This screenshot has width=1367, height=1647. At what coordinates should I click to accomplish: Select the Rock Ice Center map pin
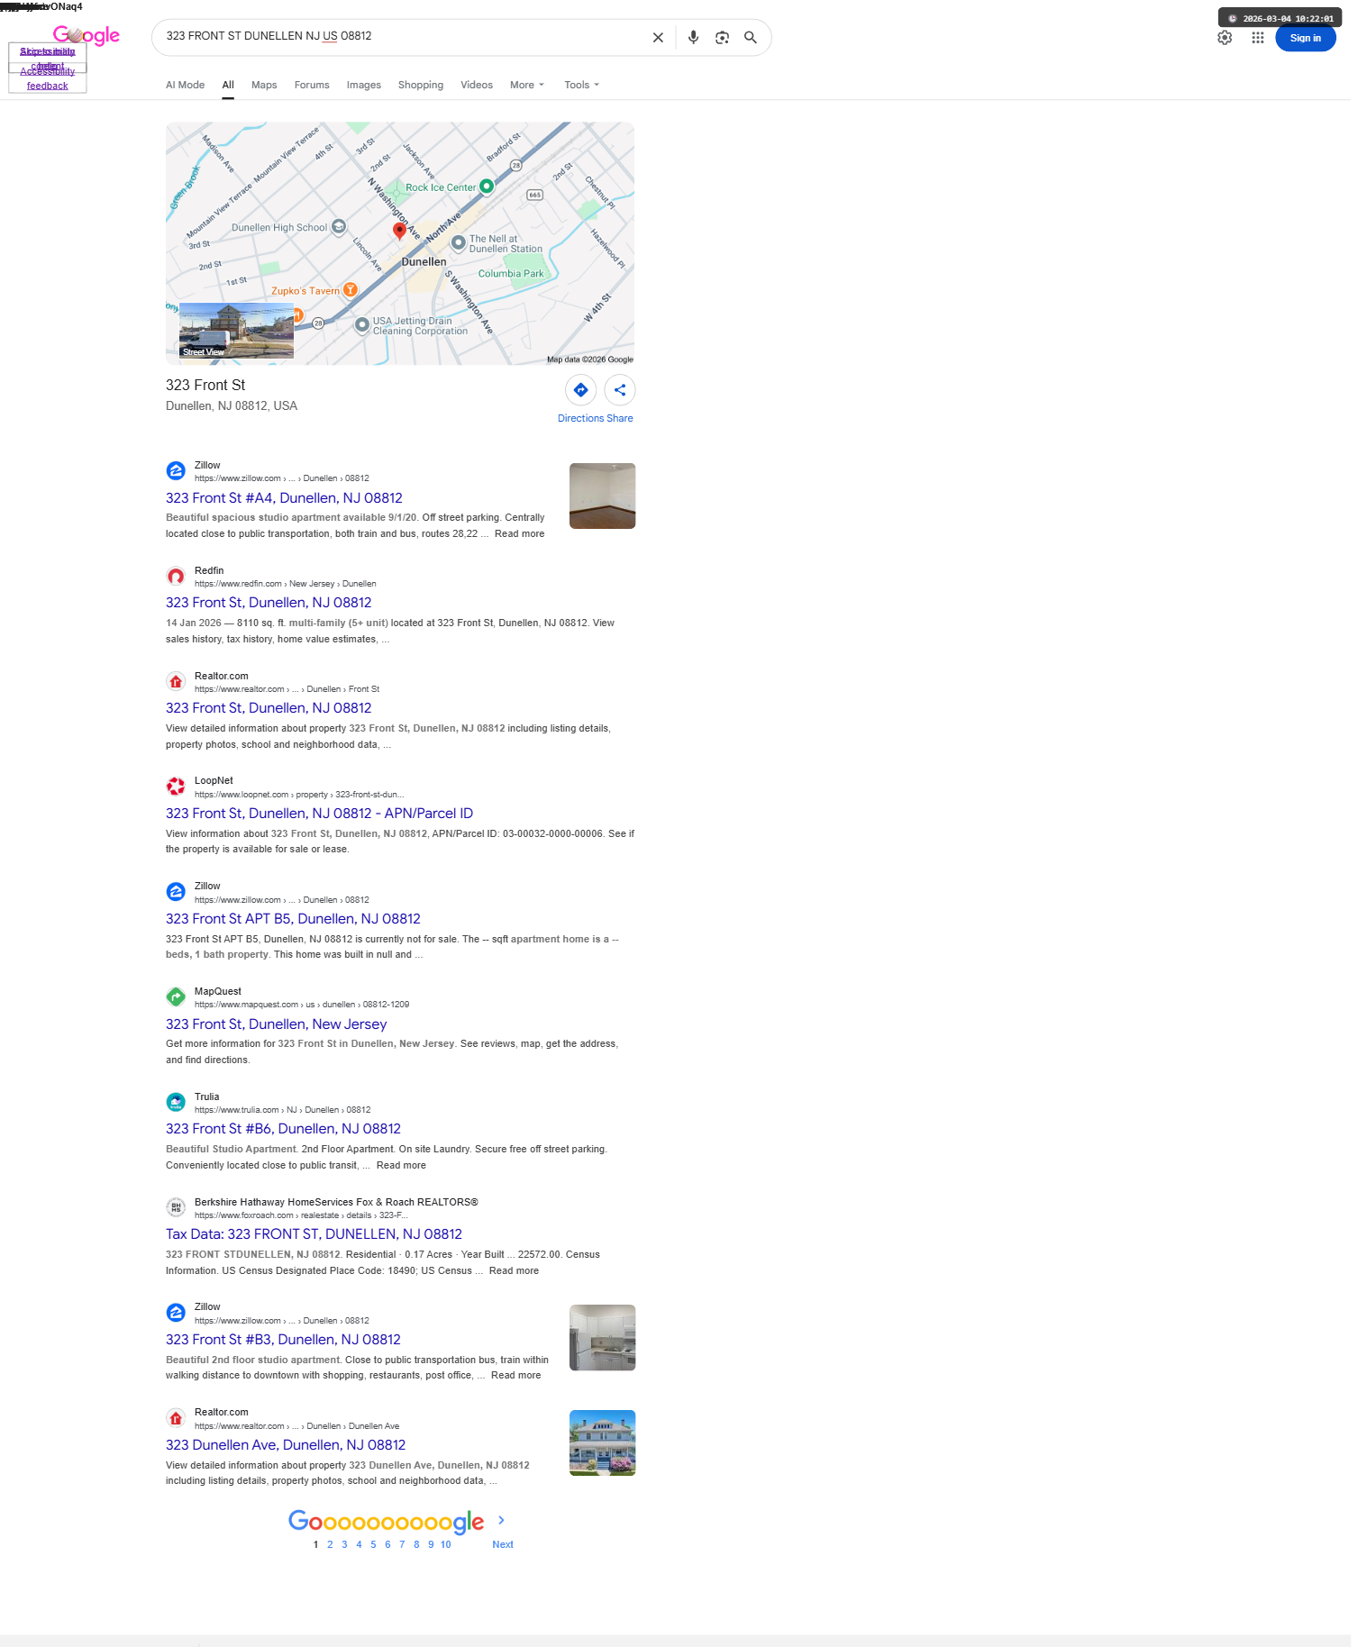point(487,187)
